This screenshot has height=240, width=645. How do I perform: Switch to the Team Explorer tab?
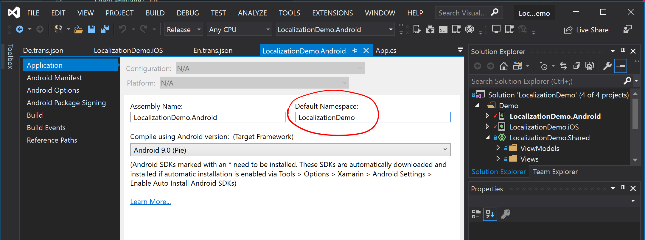(555, 172)
